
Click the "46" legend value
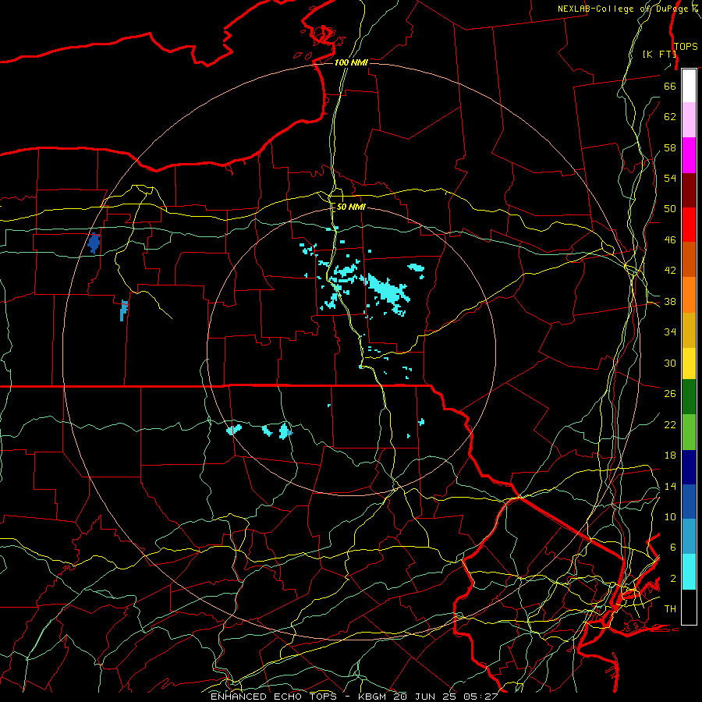pyautogui.click(x=670, y=240)
